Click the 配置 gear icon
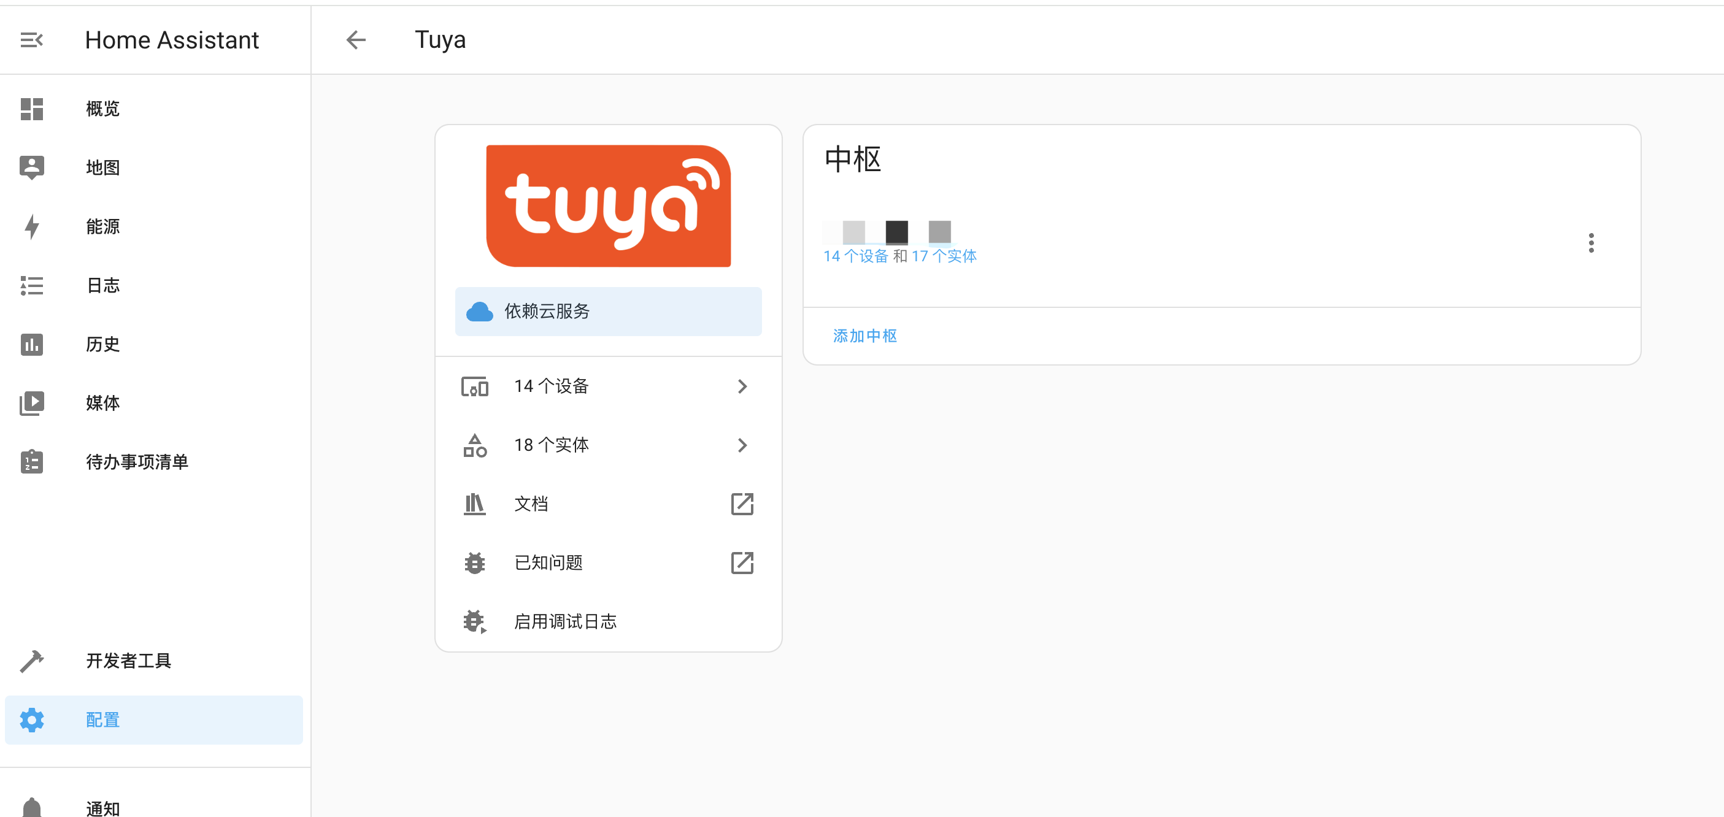Viewport: 1724px width, 817px height. pyautogui.click(x=31, y=720)
